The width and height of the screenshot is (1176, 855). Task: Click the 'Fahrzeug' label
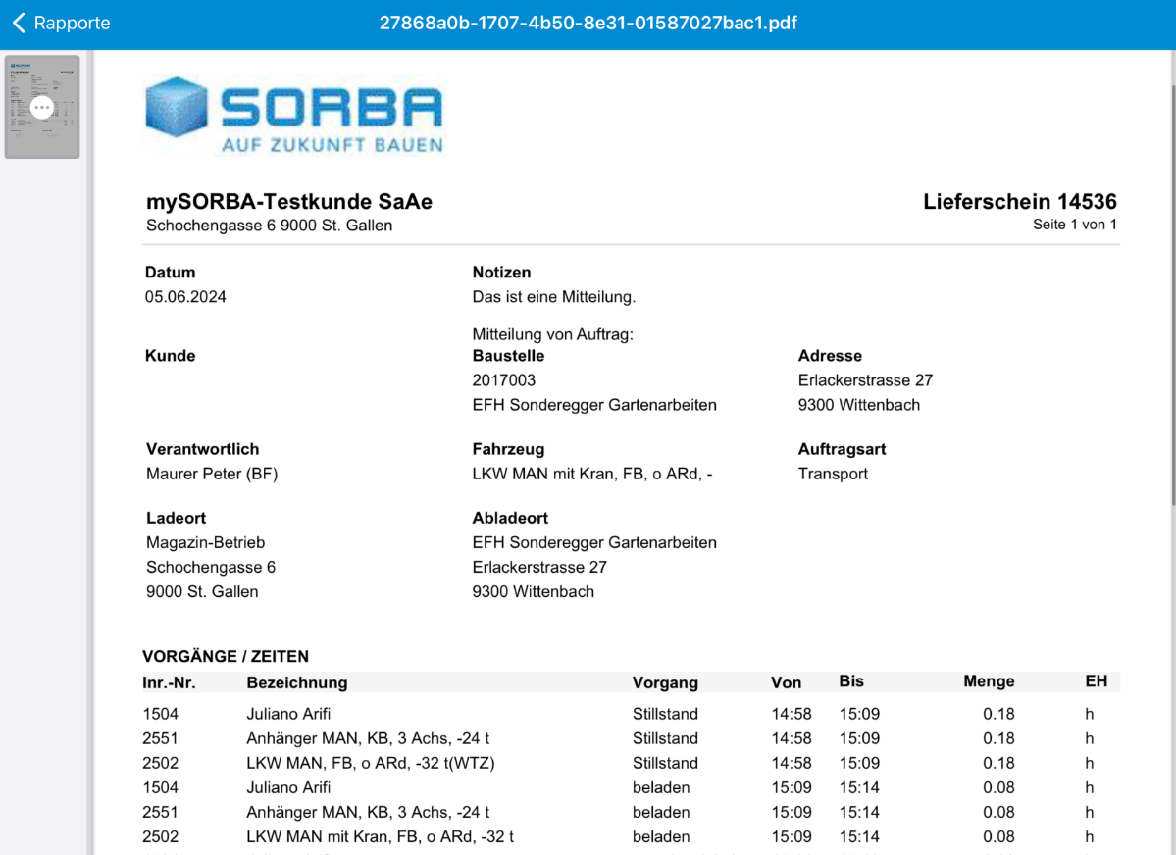(508, 449)
